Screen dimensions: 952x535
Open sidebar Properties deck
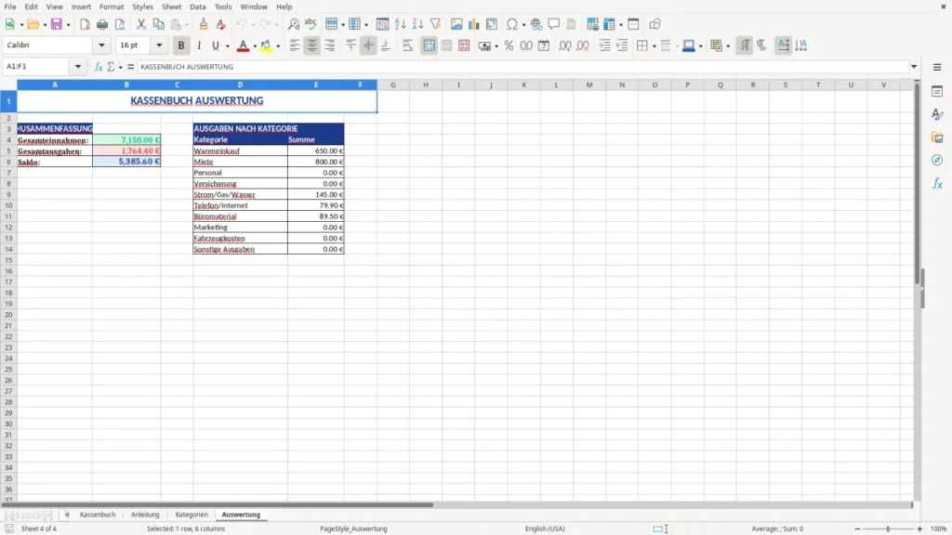tap(937, 91)
